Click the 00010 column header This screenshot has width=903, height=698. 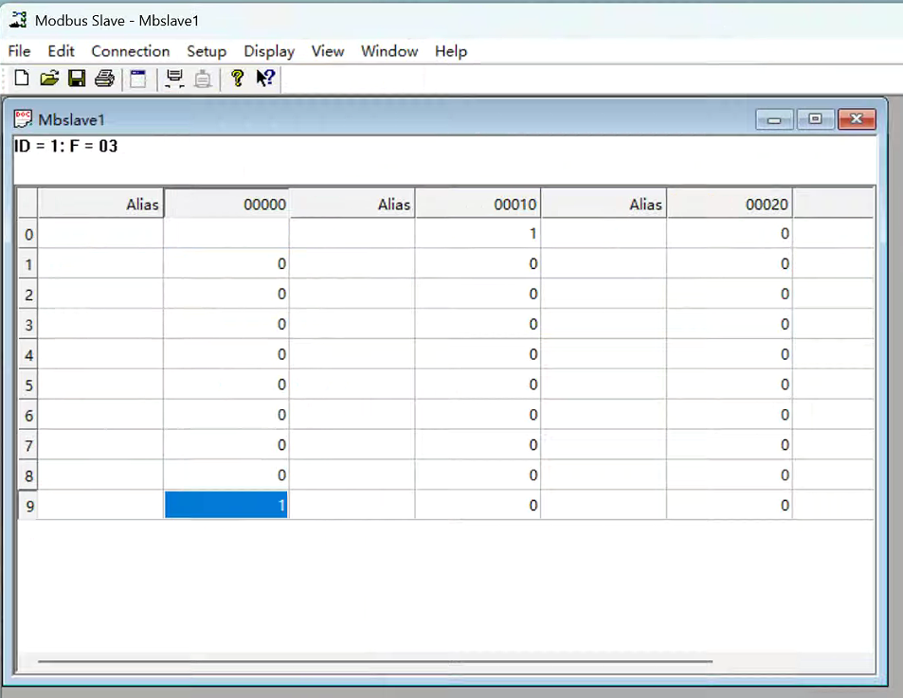[x=478, y=204]
